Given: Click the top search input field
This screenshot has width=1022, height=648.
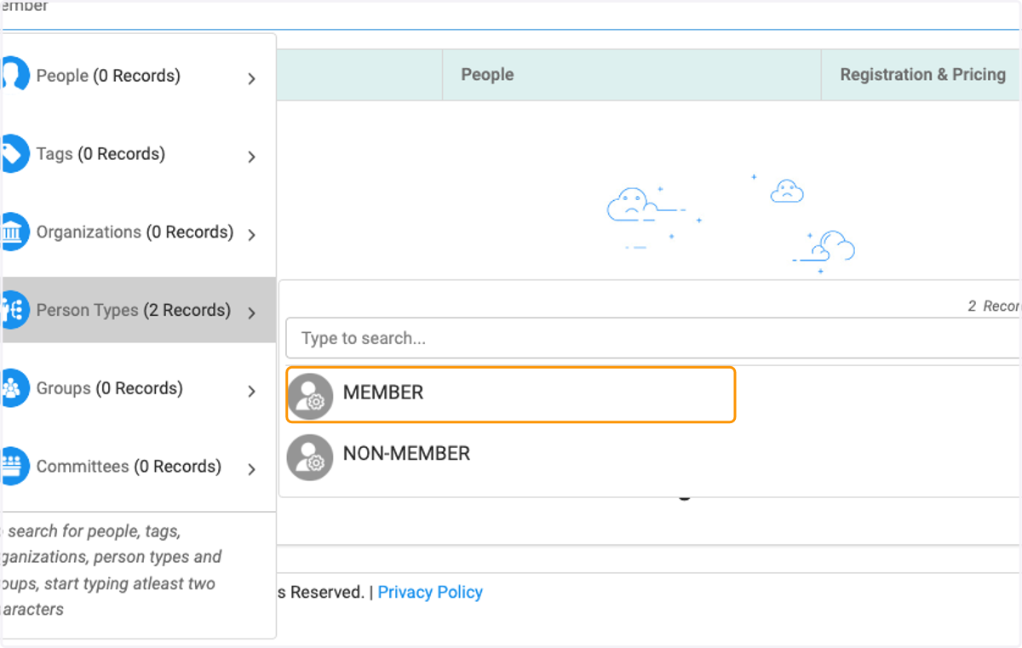Looking at the screenshot, I should click(511, 15).
